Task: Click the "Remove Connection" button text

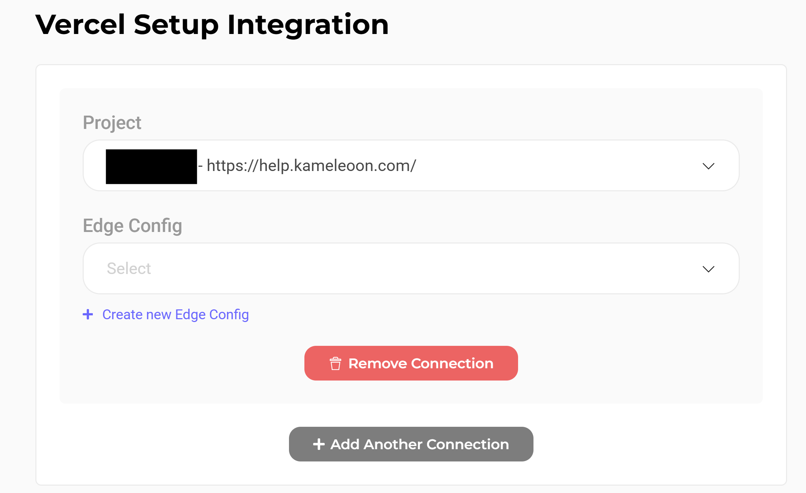Action: tap(421, 363)
